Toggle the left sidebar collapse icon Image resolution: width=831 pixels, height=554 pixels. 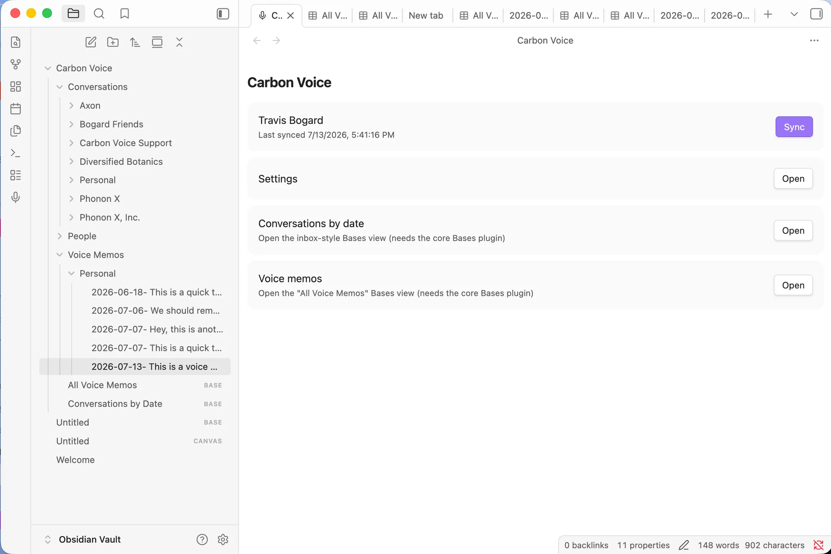[x=223, y=14]
